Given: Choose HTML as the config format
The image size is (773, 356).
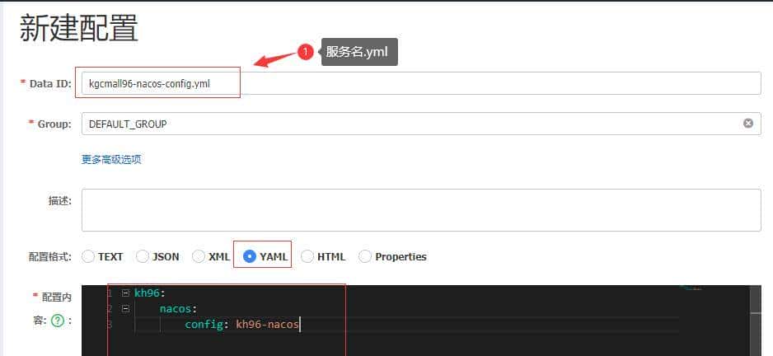Looking at the screenshot, I should (307, 256).
